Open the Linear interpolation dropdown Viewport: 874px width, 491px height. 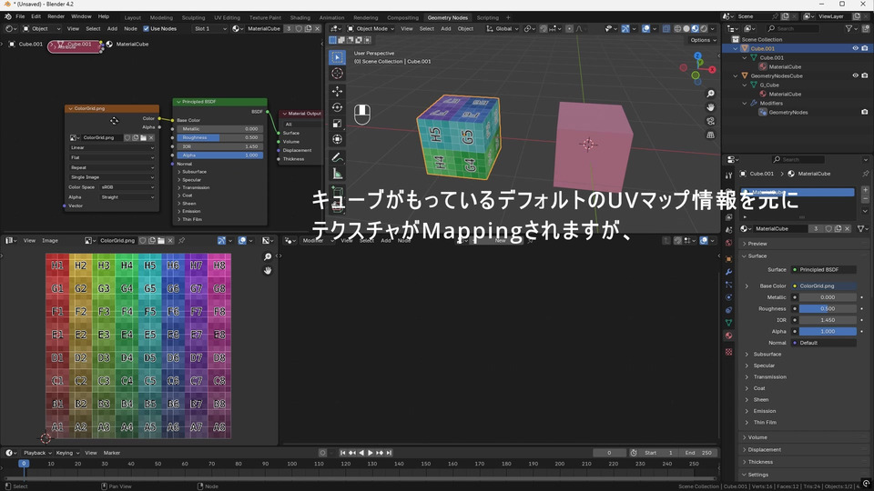112,147
